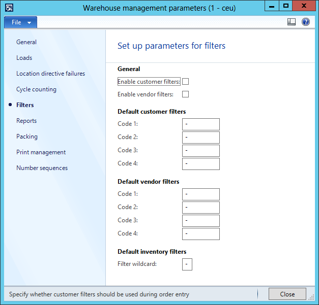The width and height of the screenshot is (319, 305).
Task: Click the Filter wildcard input box
Action: tap(187, 264)
